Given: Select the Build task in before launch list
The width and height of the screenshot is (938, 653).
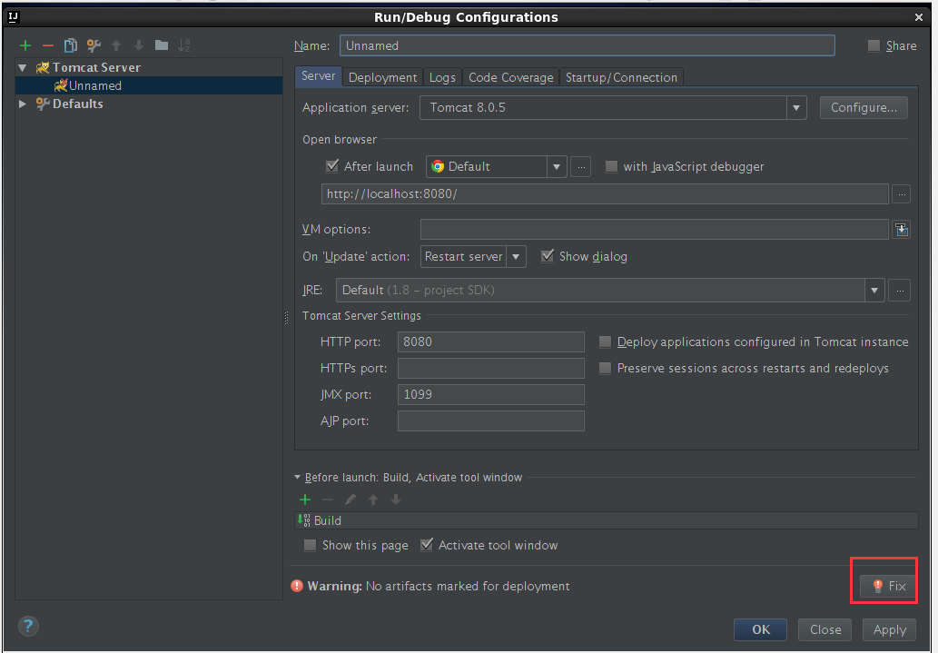Looking at the screenshot, I should click(607, 520).
